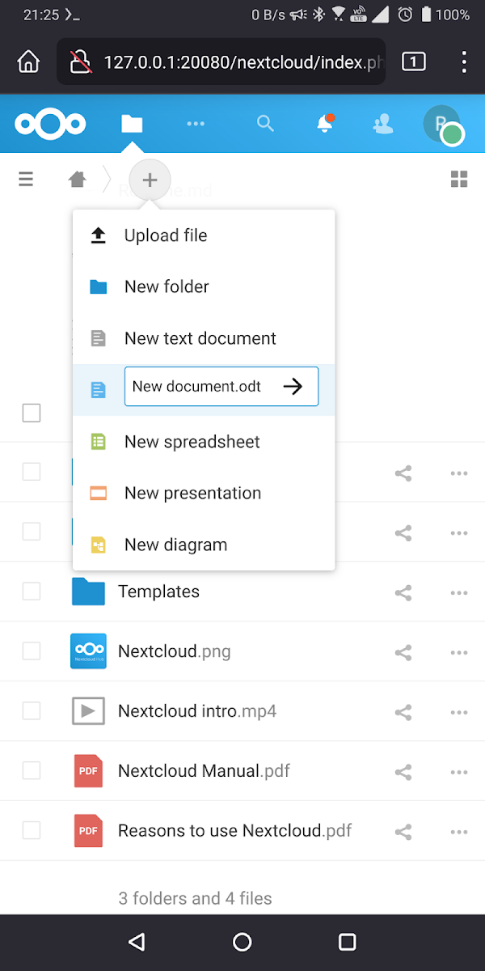
Task: Open Nextcloud.png file
Action: tap(175, 651)
